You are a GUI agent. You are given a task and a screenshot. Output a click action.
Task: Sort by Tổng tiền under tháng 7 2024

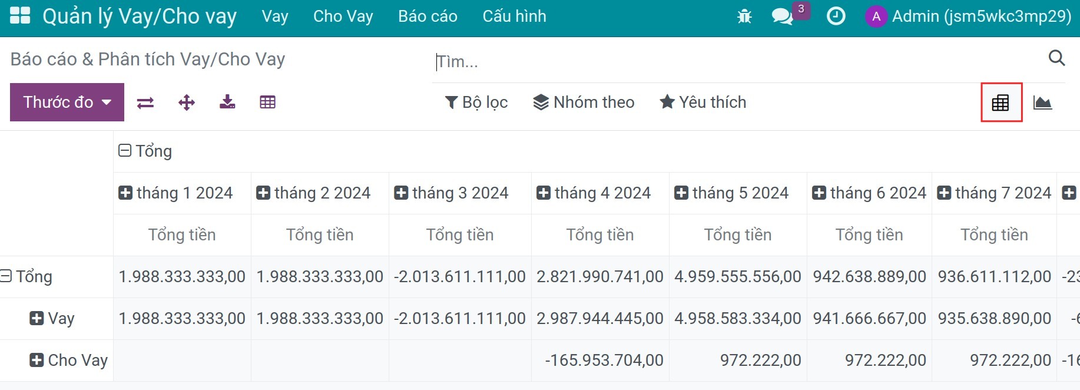(994, 235)
